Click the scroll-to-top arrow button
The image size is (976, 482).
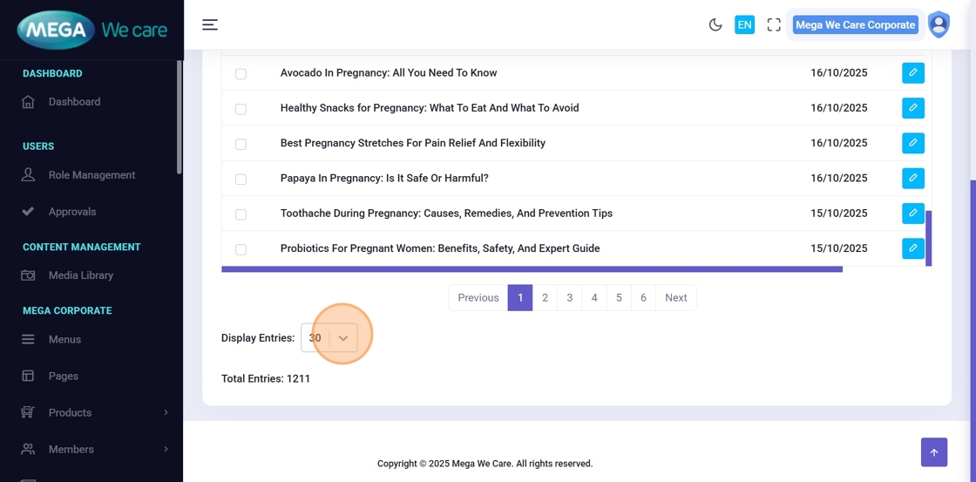pos(933,452)
